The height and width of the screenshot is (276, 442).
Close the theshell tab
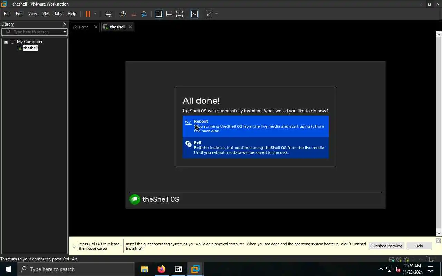pos(130,27)
